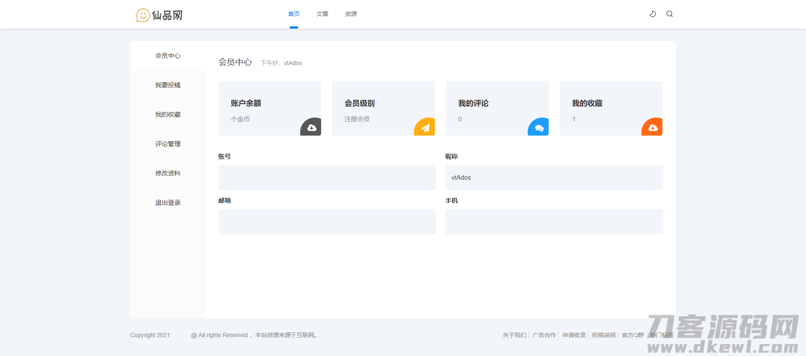This screenshot has height=356, width=806.
Task: Toggle dark mode with the moon icon
Action: [653, 14]
